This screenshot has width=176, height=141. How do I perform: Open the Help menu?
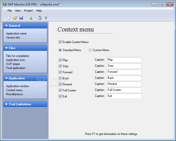coord(39,11)
